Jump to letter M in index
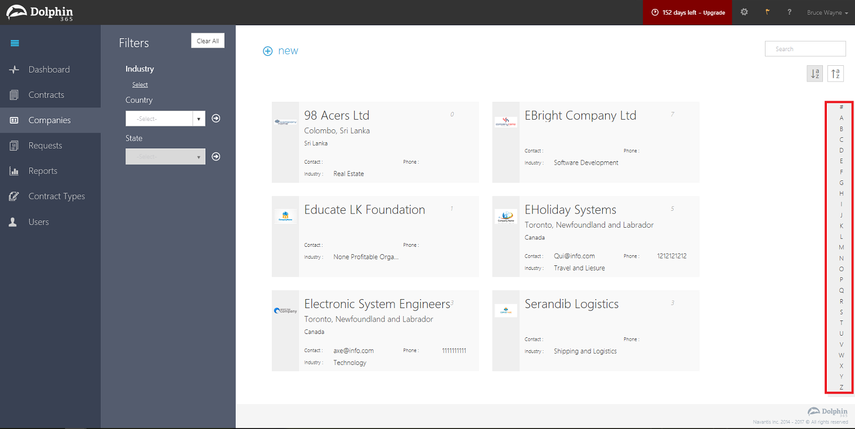 pyautogui.click(x=841, y=247)
